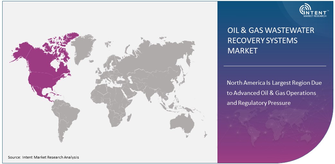Click the "North America Is Largest Region" description text
The width and height of the screenshot is (335, 164).
274,93
